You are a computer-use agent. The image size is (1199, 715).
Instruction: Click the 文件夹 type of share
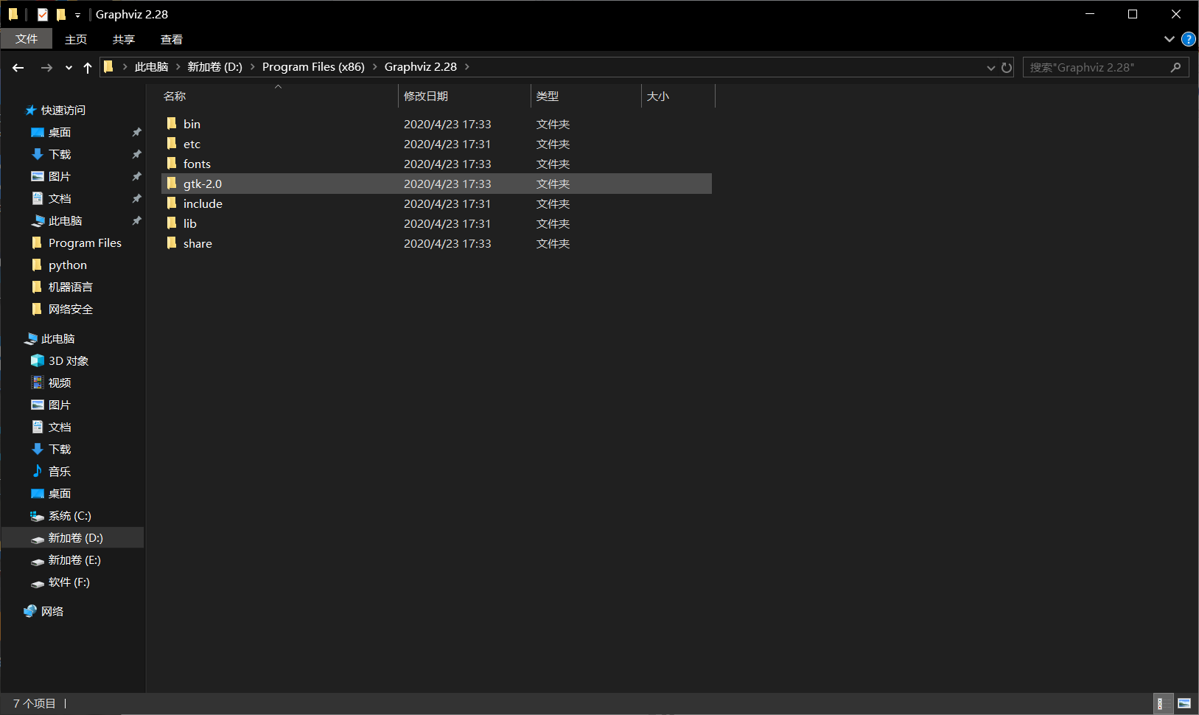(x=553, y=243)
